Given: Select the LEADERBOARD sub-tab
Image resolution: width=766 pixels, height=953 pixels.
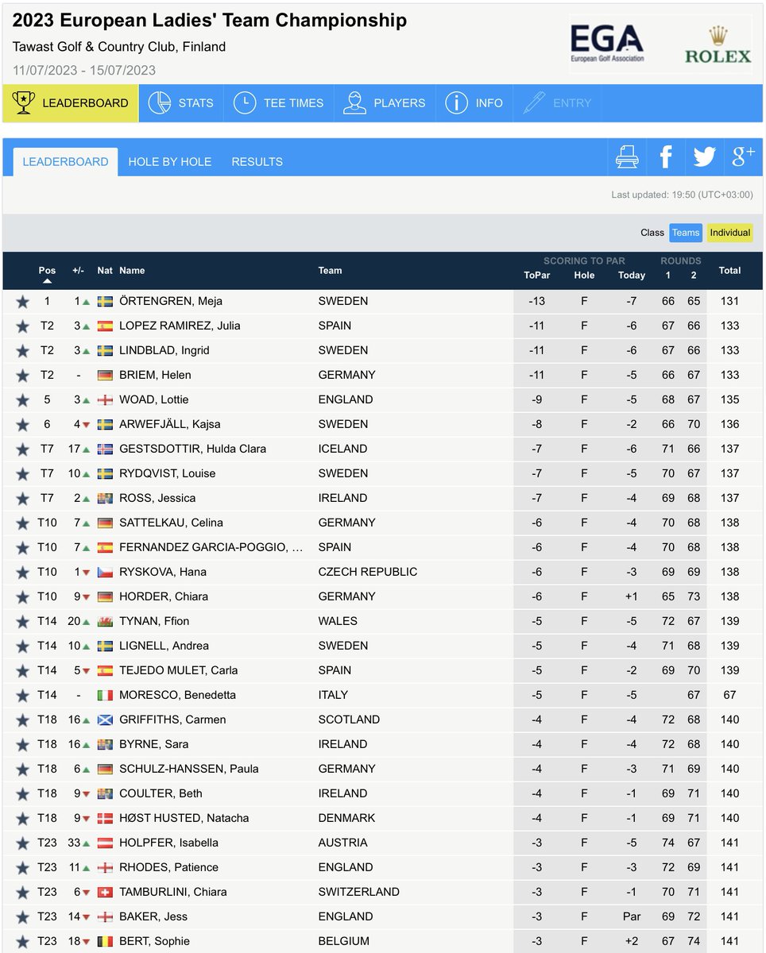Looking at the screenshot, I should (65, 161).
